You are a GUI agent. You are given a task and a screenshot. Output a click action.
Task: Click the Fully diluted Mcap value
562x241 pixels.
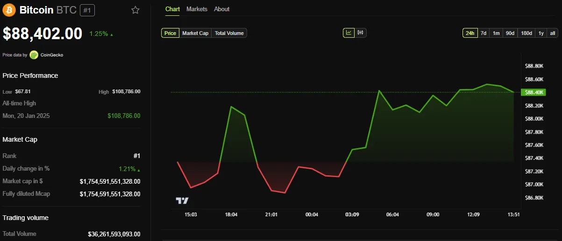tap(110, 194)
